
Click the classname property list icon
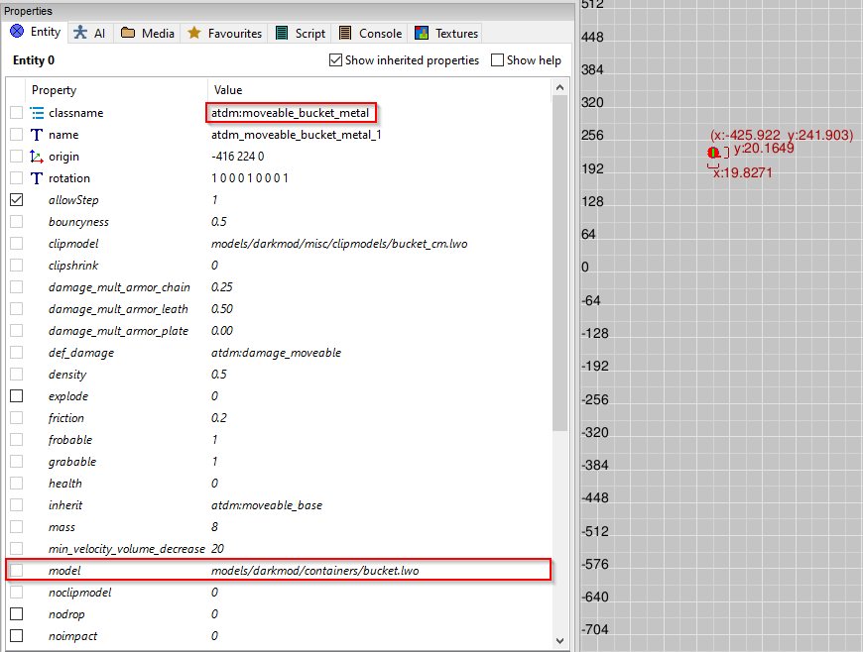(37, 113)
